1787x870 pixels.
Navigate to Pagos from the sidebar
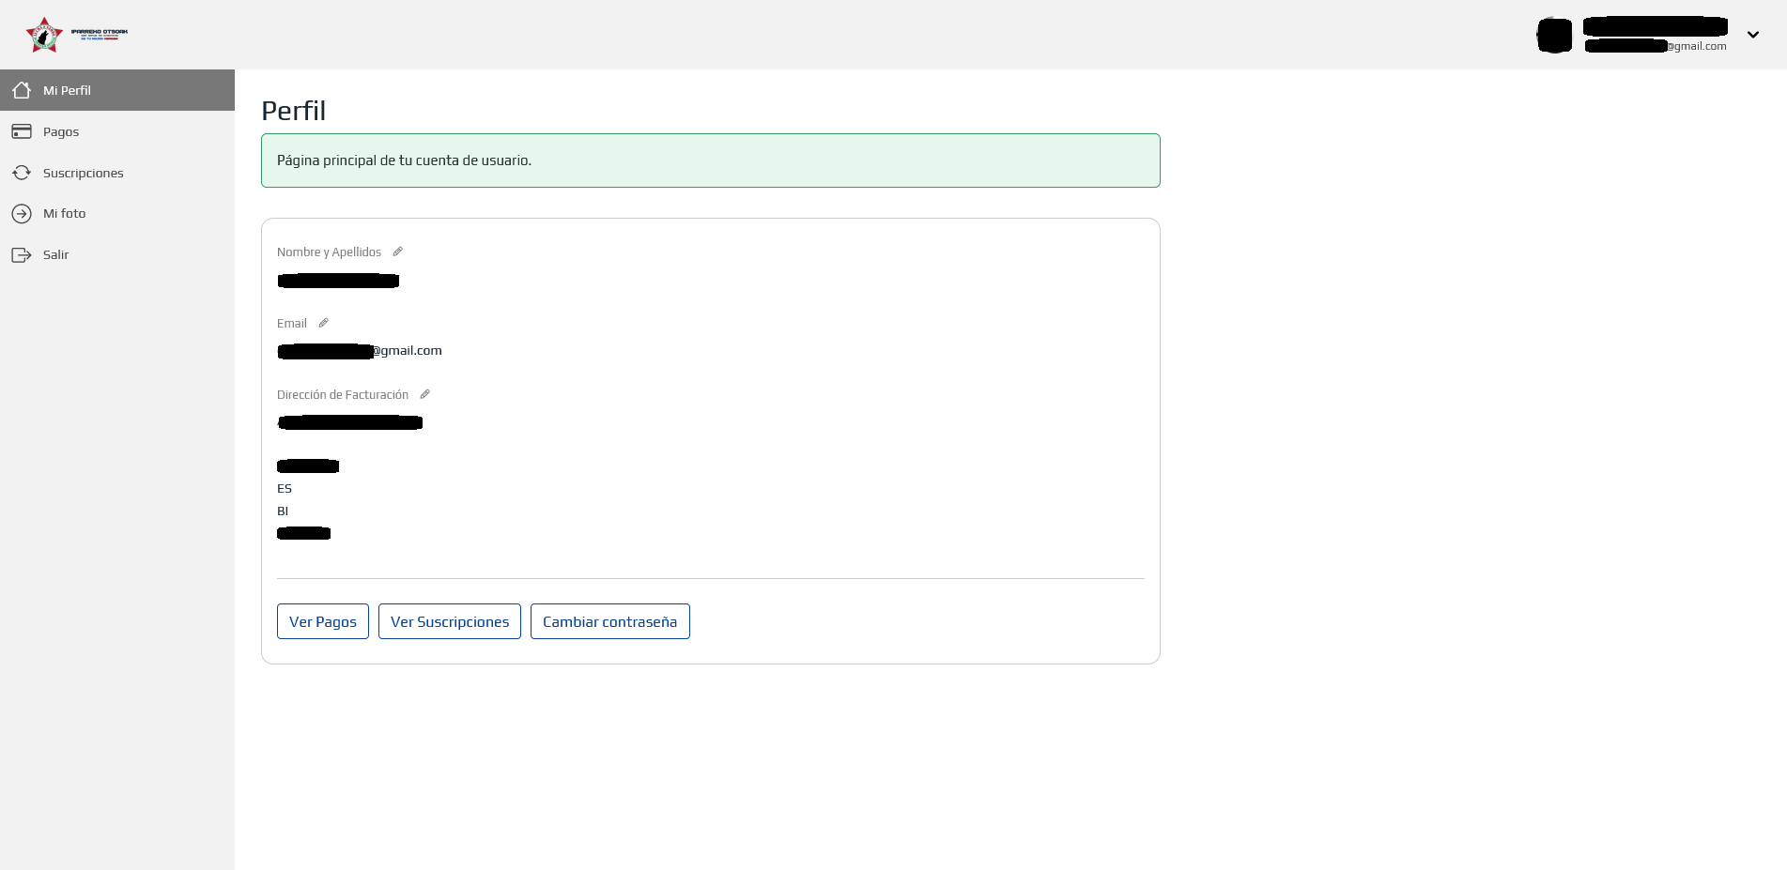(x=60, y=131)
